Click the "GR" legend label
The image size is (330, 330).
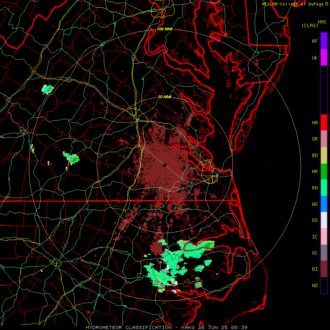point(315,139)
